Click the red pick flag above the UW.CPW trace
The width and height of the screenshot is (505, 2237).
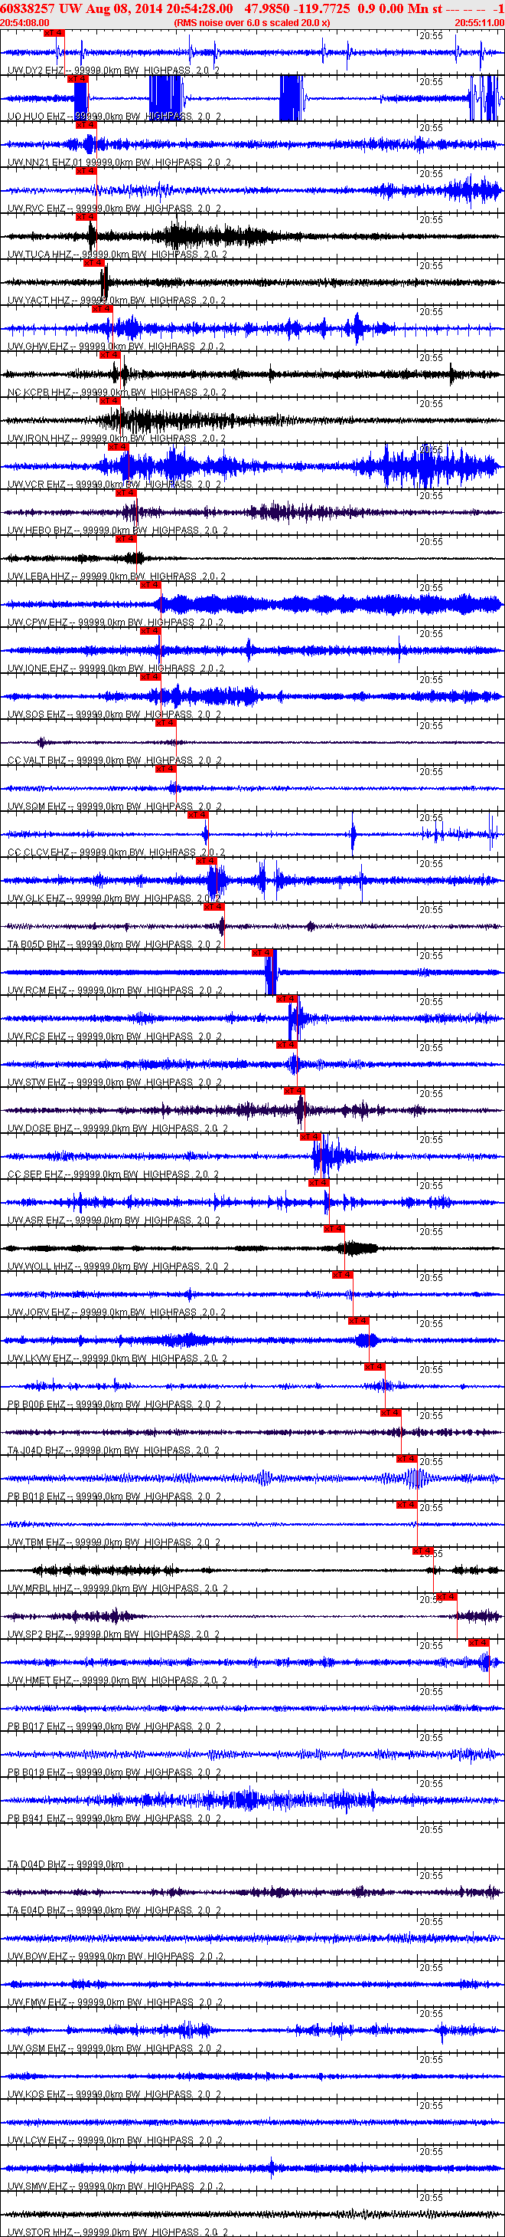tap(150, 584)
